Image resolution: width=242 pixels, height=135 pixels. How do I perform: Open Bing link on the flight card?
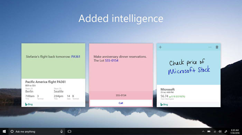[x=29, y=104]
